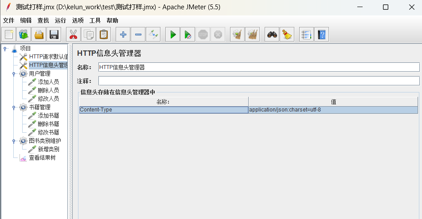Viewport: 422px width, 219px height.
Task: Select the 用户管理 thread group
Action: point(39,73)
